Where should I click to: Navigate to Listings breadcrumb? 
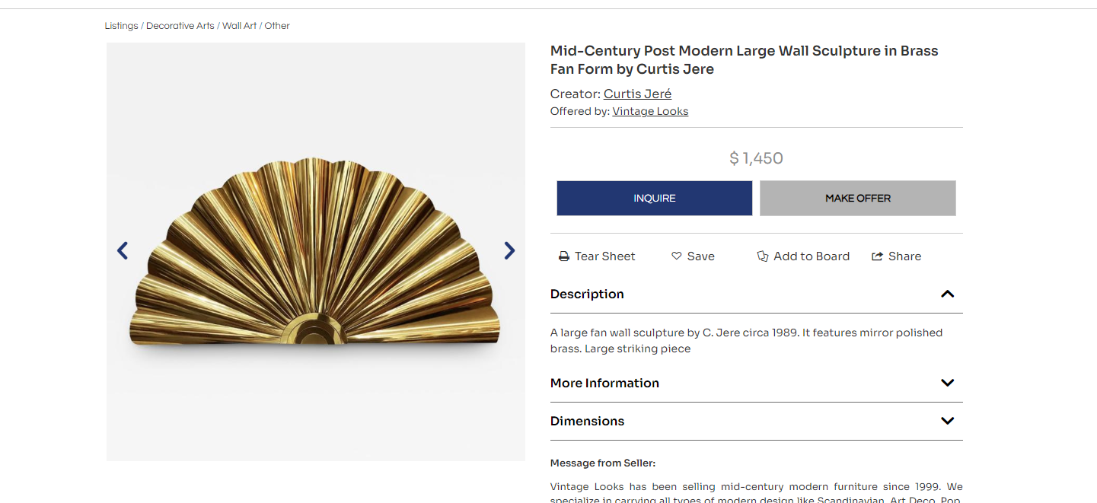pyautogui.click(x=122, y=26)
